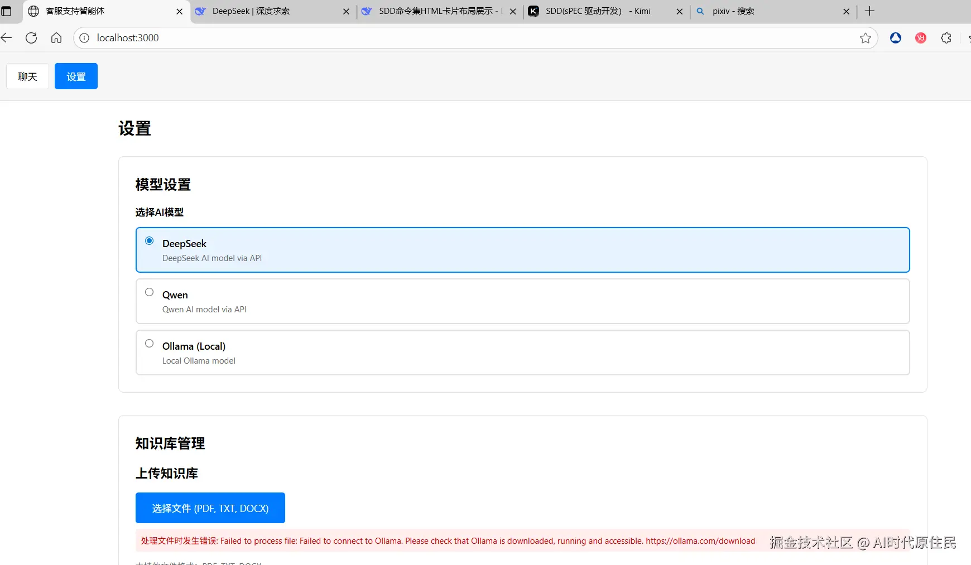Open the red Yd extension icon
This screenshot has height=565, width=971.
(921, 38)
